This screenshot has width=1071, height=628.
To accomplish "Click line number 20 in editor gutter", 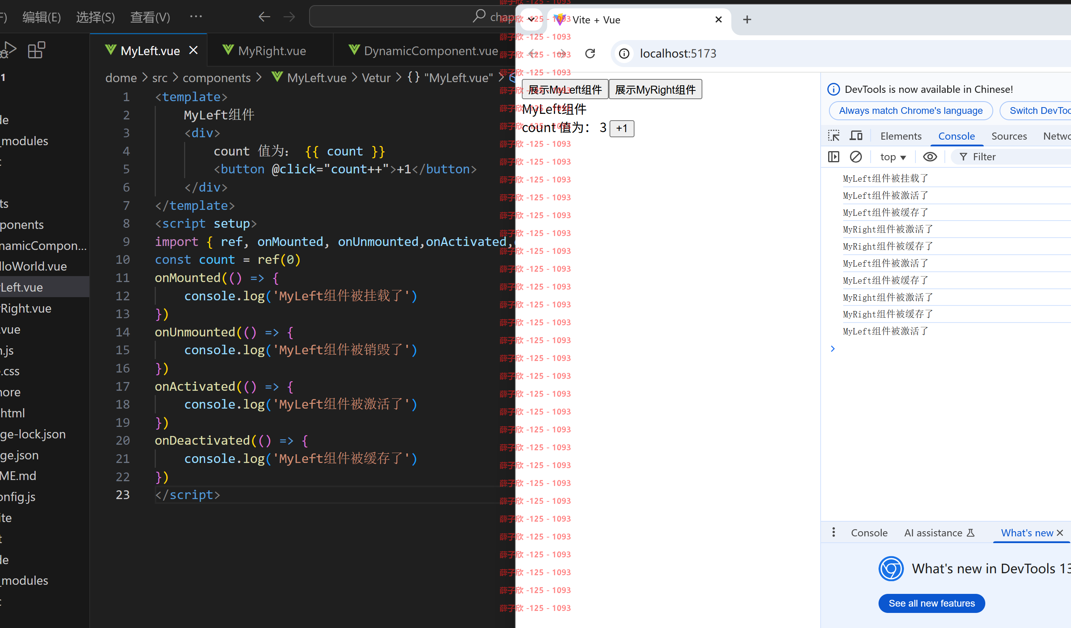I will (122, 440).
